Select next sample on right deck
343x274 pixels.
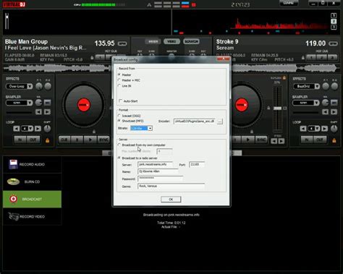(x=334, y=112)
